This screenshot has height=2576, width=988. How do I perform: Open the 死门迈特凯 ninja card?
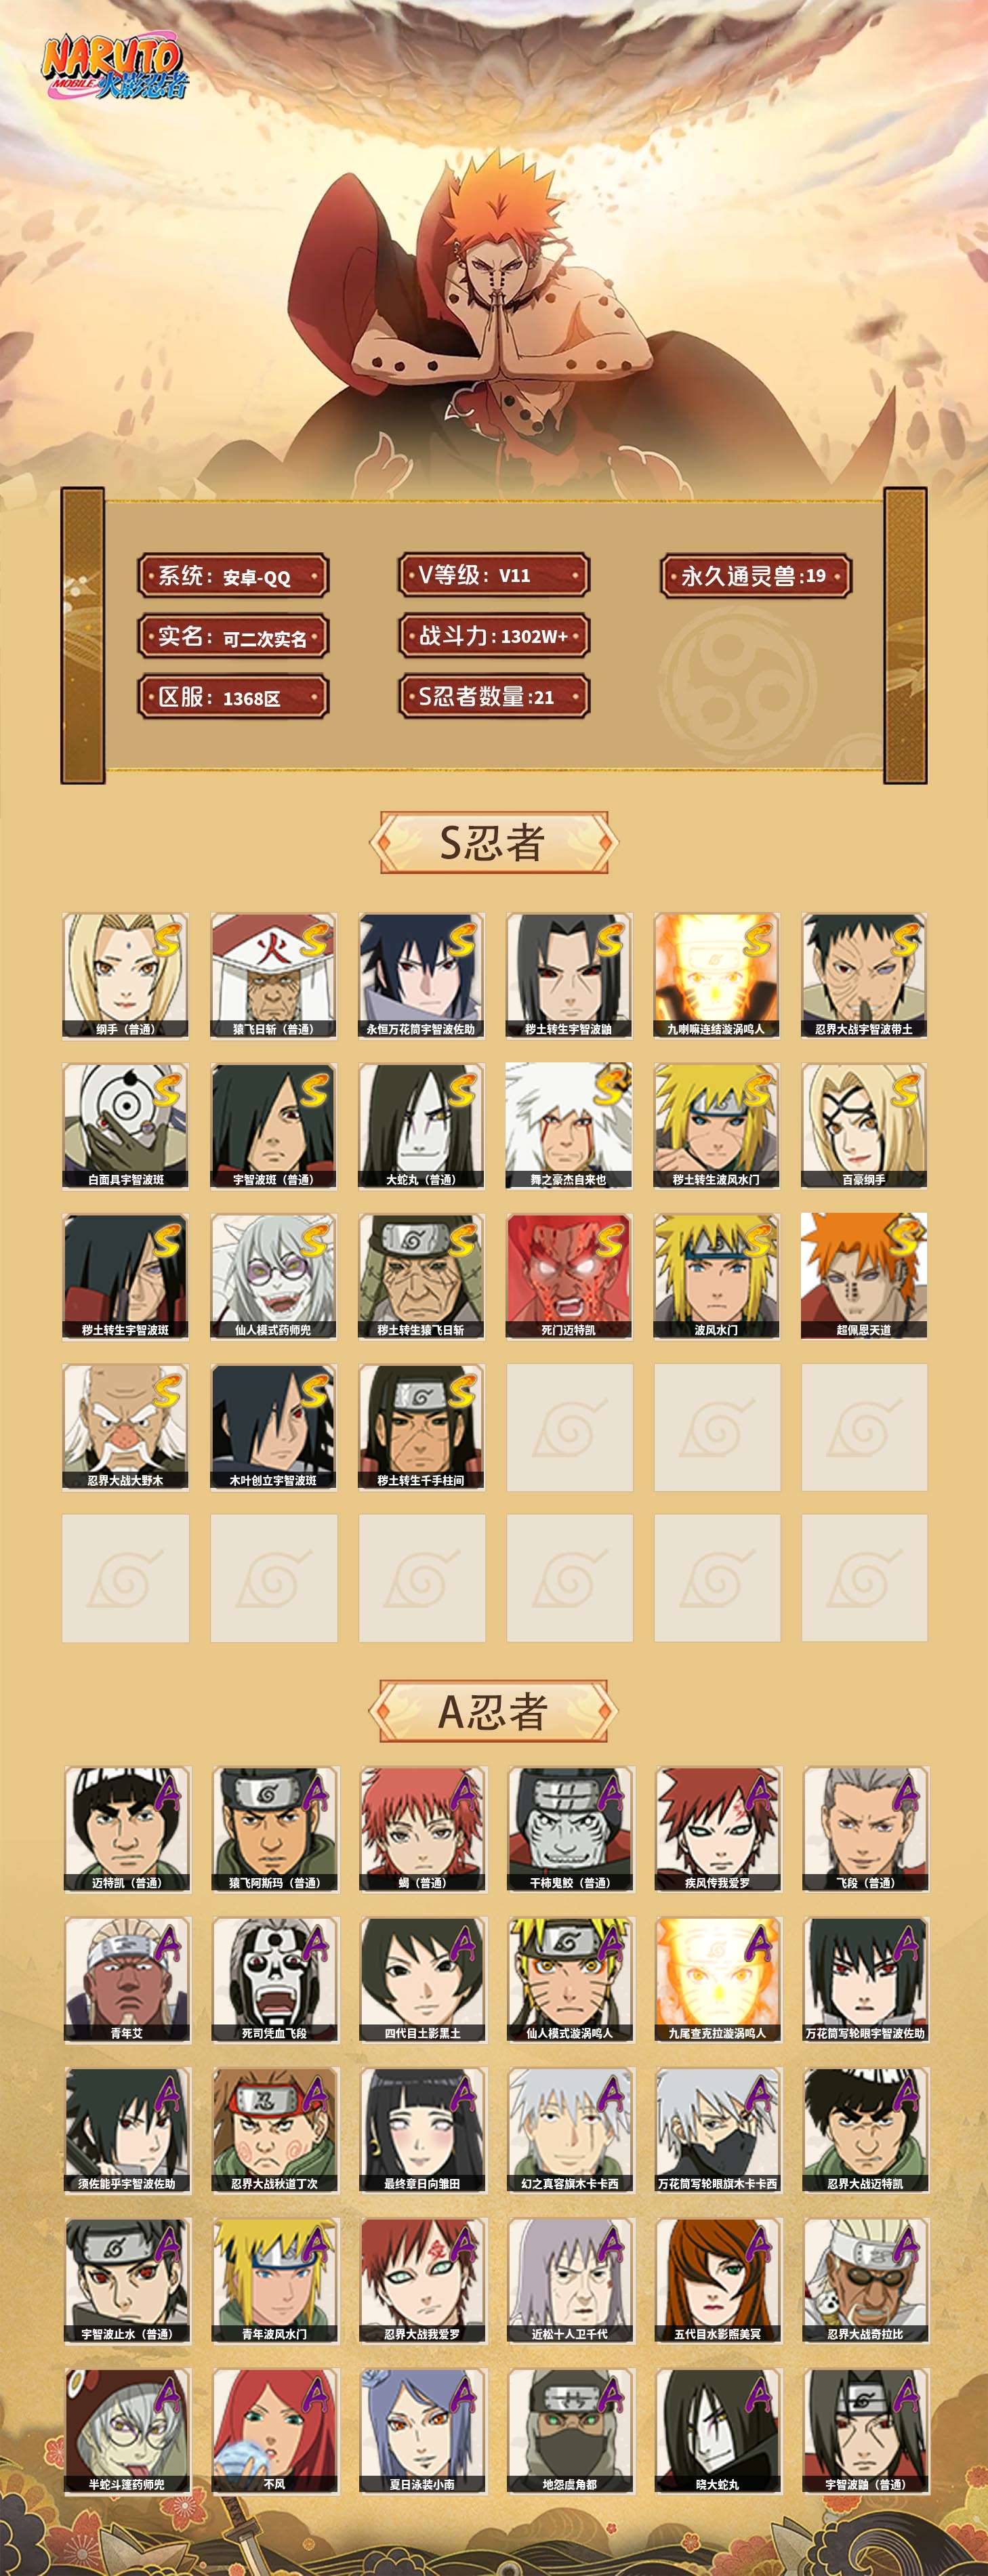pyautogui.click(x=569, y=1276)
